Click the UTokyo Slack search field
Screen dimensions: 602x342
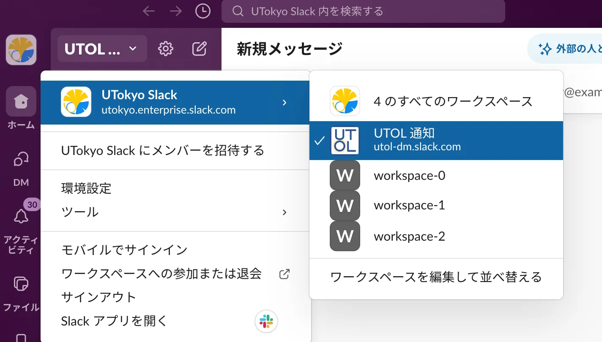pyautogui.click(x=363, y=11)
